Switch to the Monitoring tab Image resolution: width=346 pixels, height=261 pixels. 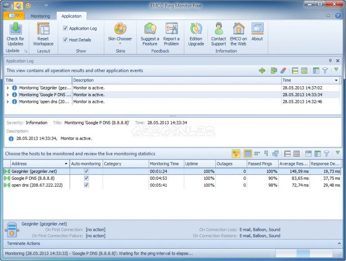click(40, 16)
